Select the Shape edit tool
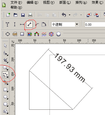Image resolution: width=105 pixels, height=115 pixels. click(x=6, y=53)
